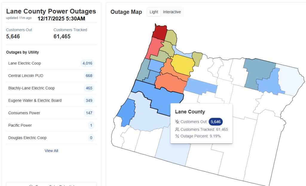Click the 4,016 count badge
Viewport: 306px width, 186px height.
click(x=88, y=63)
